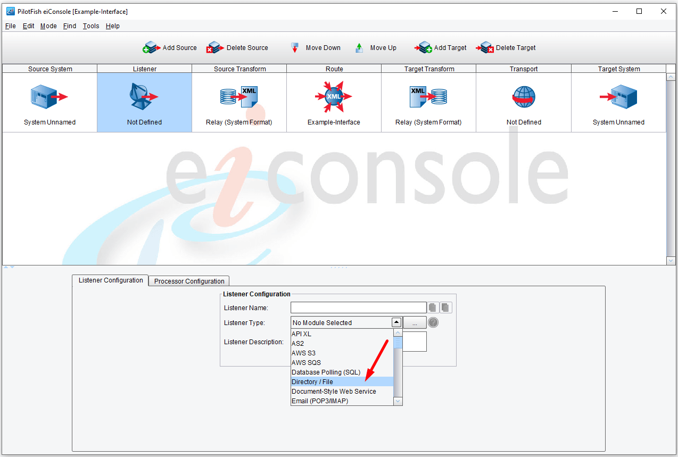Switch to the Processor Configuration tab
Image resolution: width=678 pixels, height=457 pixels.
click(189, 281)
